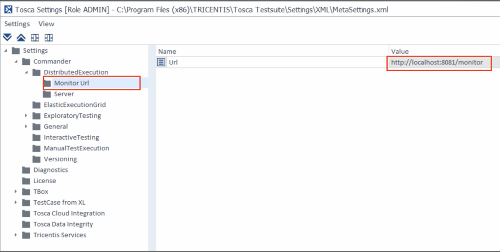Collapse the Commander node arrow
The width and height of the screenshot is (500, 252).
[x=16, y=62]
